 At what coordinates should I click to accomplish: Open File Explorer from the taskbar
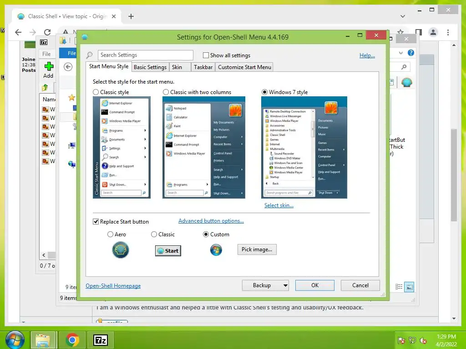43,340
